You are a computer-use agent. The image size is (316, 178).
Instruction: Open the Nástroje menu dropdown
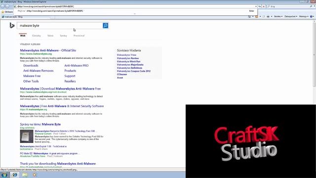[x=304, y=16]
